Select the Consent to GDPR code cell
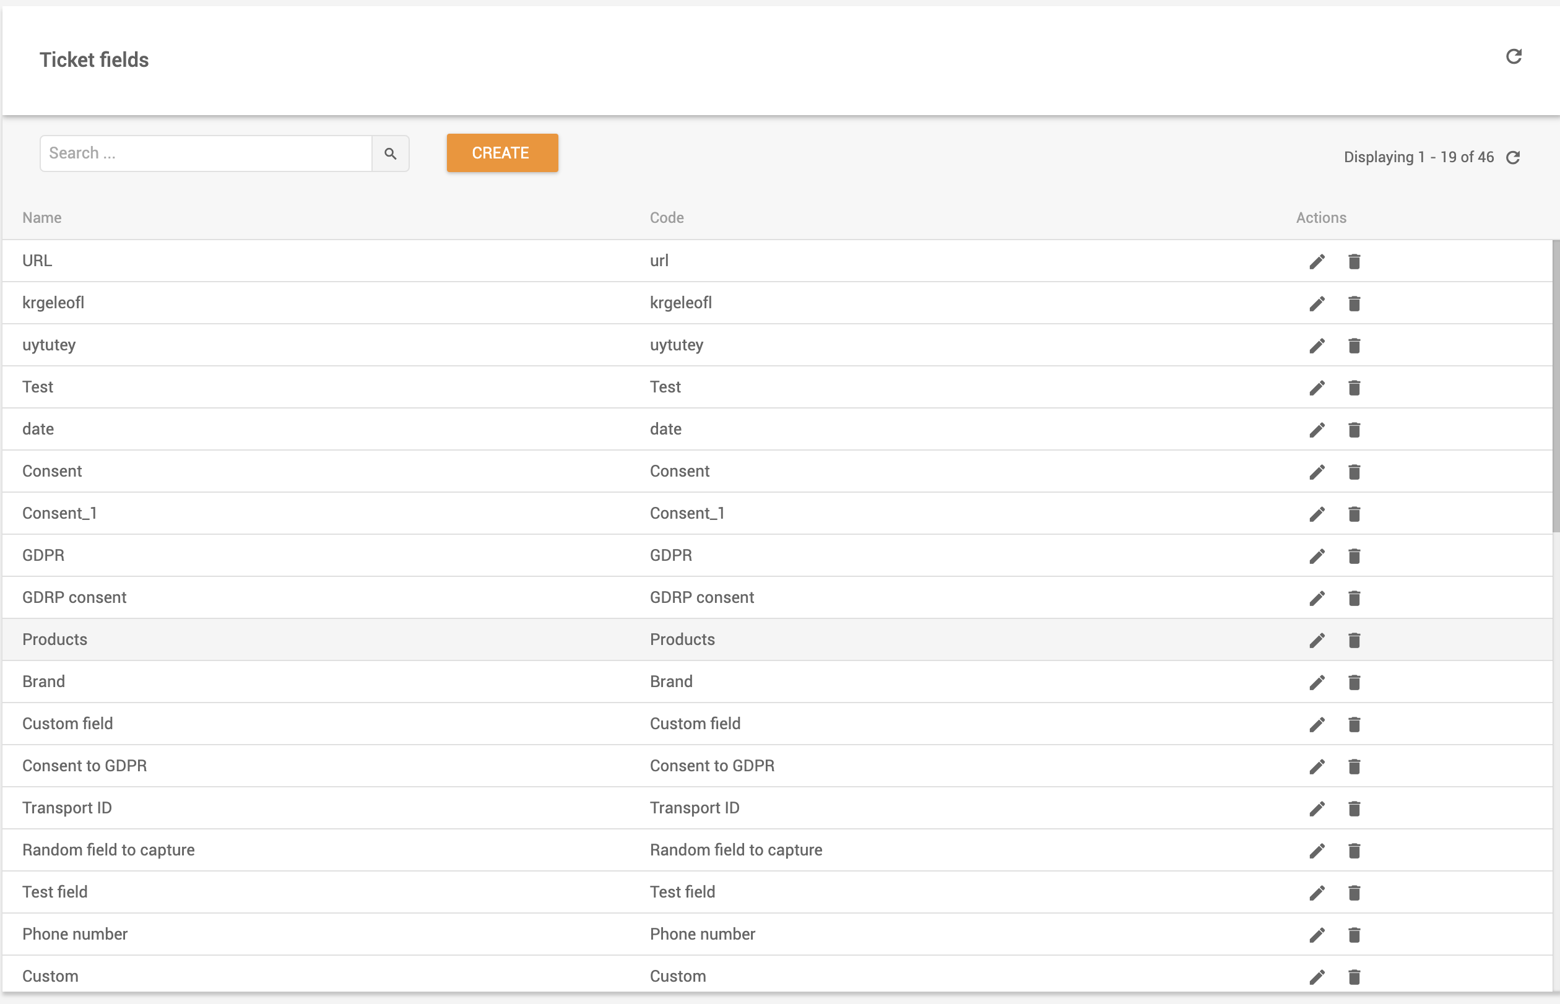Screen dimensions: 1560x1004 point(712,766)
